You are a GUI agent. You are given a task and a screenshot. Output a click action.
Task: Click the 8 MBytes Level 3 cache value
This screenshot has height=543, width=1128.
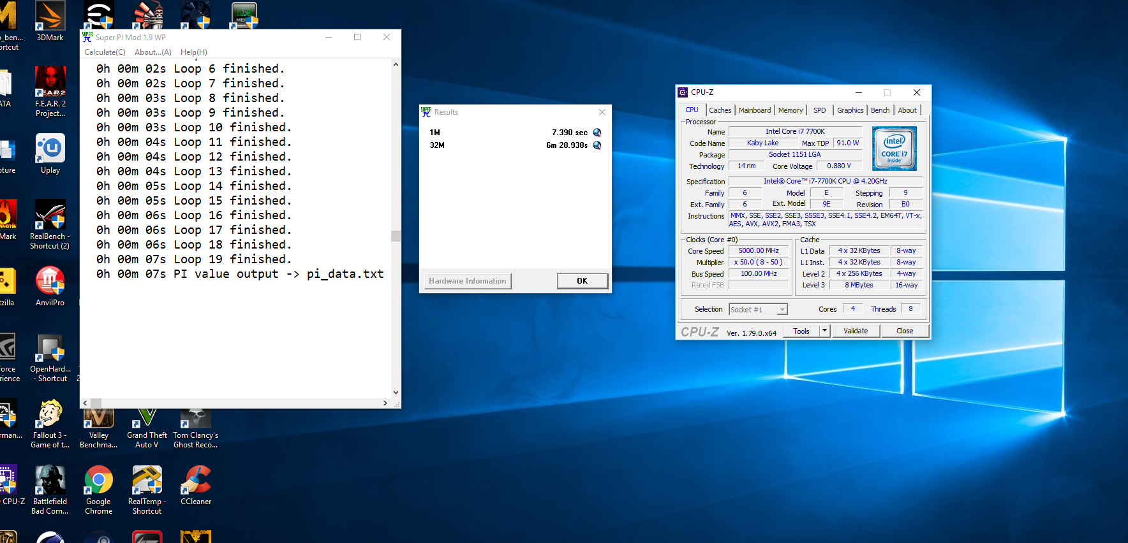pyautogui.click(x=859, y=286)
